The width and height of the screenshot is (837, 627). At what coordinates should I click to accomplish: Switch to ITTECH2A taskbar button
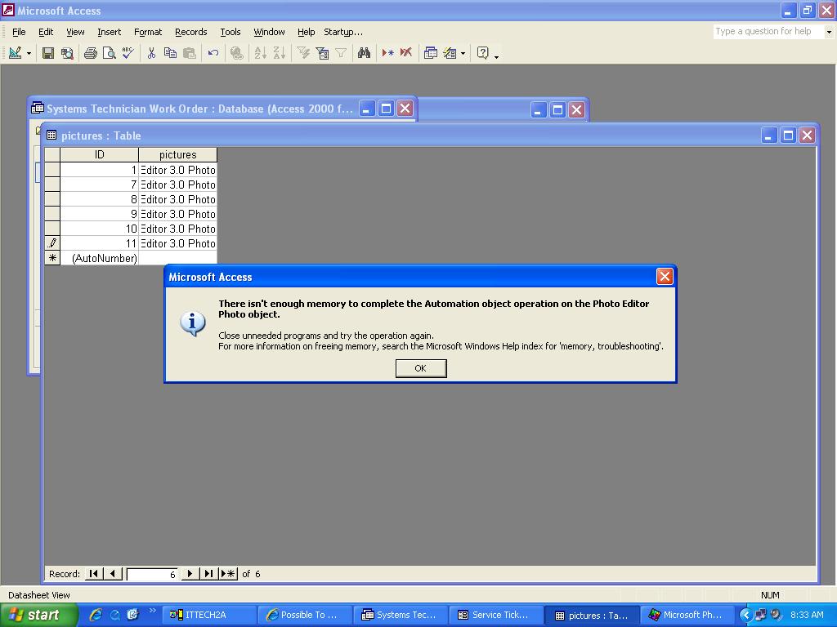coord(208,615)
